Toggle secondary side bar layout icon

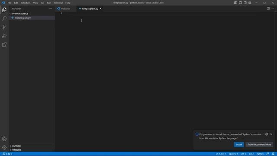click(x=245, y=3)
